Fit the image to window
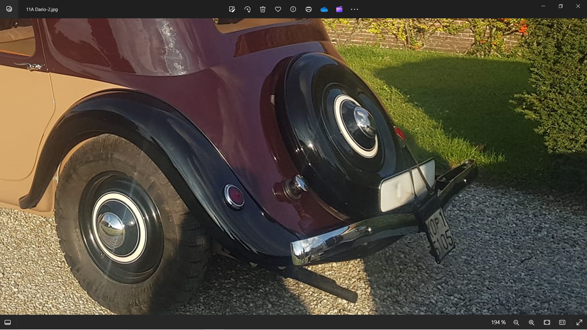The height and width of the screenshot is (330, 587). click(547, 322)
